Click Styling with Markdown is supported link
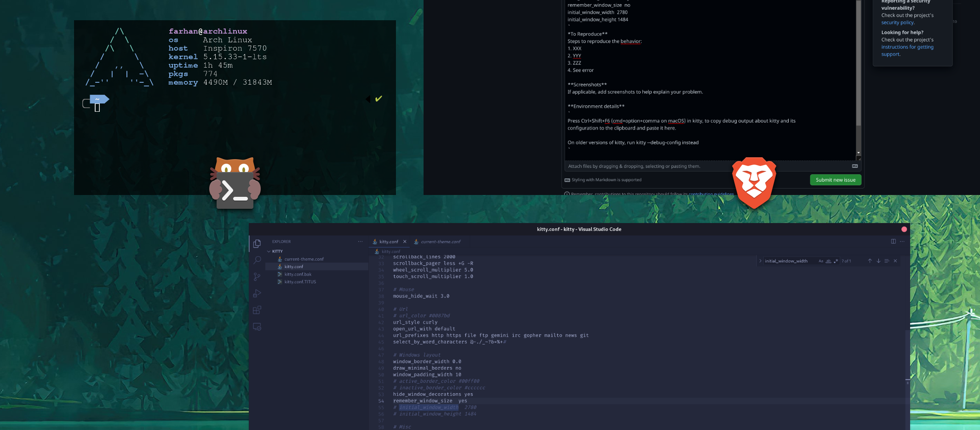 [x=603, y=180]
